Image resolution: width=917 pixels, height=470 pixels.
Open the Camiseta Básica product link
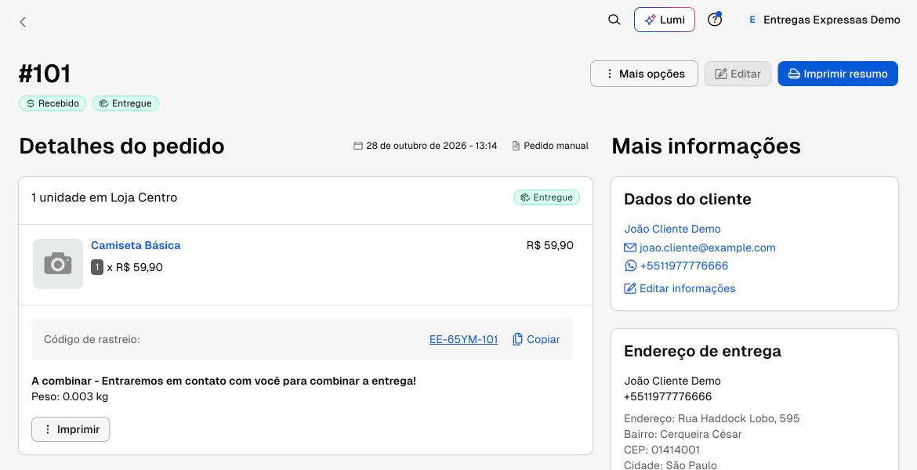136,245
